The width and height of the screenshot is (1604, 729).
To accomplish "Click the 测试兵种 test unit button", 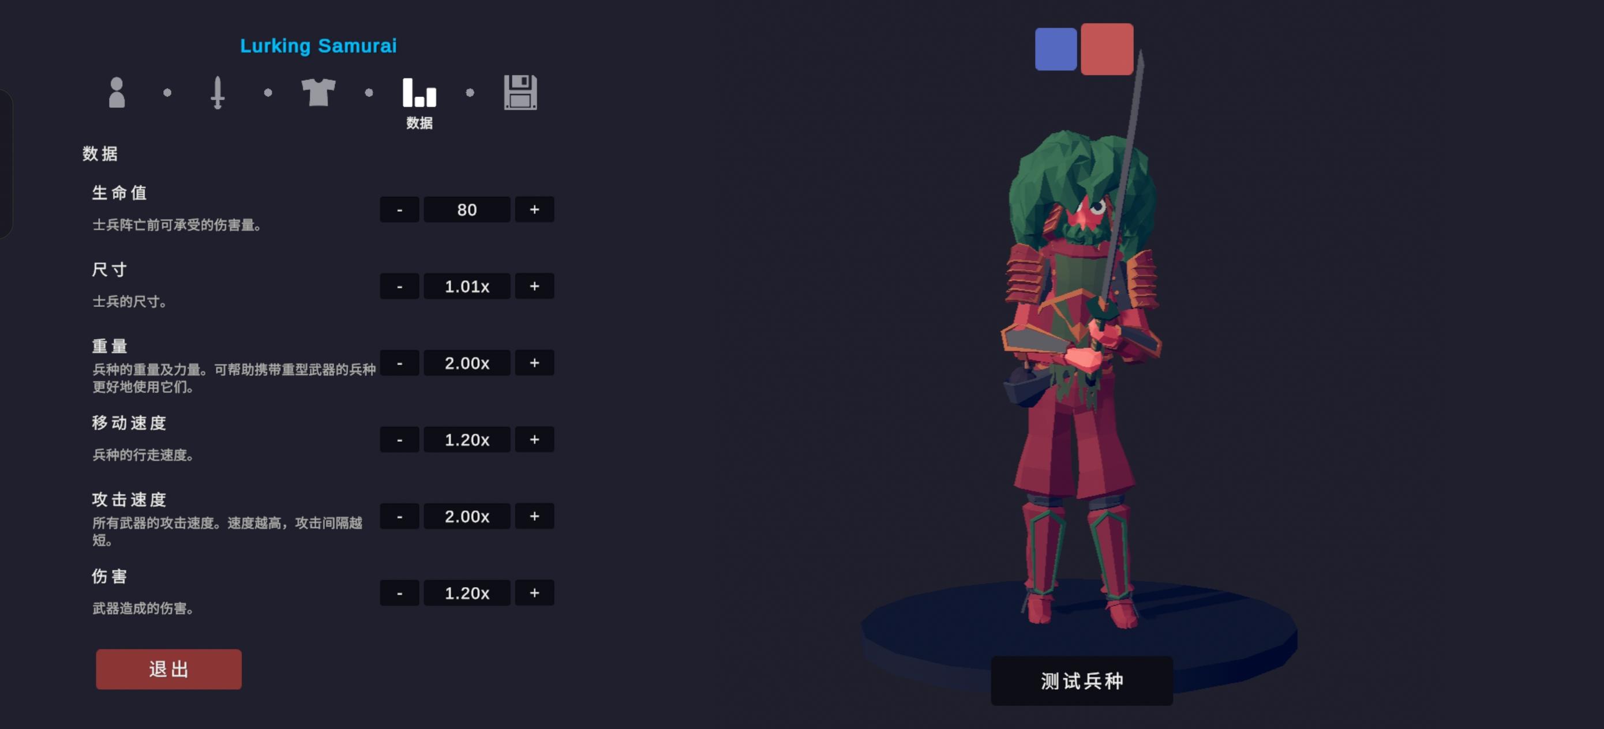I will (1082, 681).
